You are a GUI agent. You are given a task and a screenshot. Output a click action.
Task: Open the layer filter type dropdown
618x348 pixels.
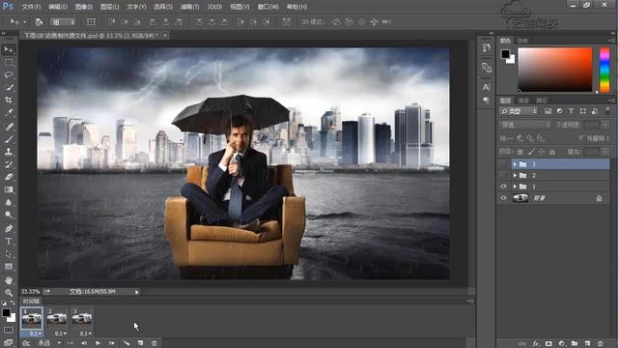point(520,111)
